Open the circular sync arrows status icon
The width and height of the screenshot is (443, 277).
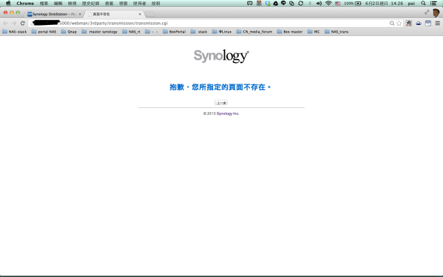coord(300,3)
